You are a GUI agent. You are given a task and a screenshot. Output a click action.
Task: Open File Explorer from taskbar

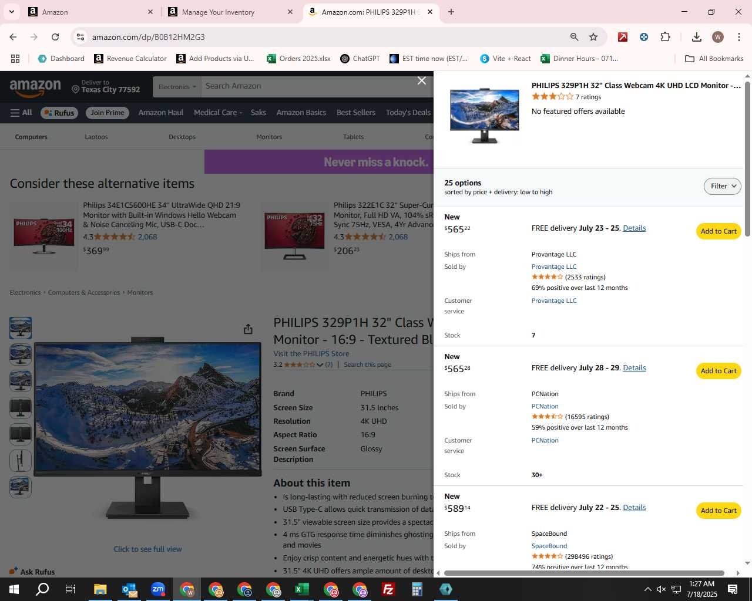tap(100, 589)
